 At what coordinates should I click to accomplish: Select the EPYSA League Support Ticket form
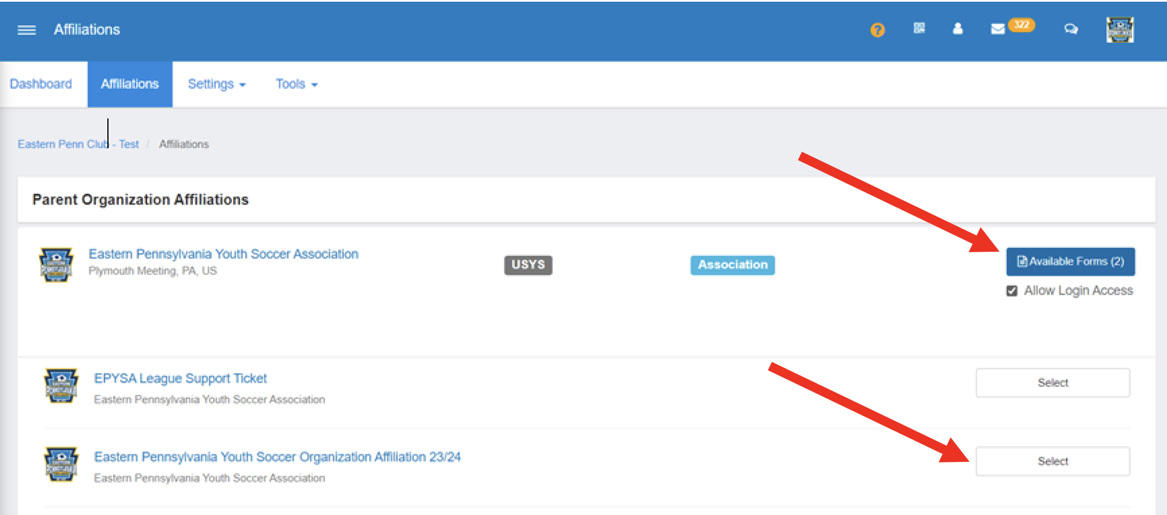coord(1053,383)
